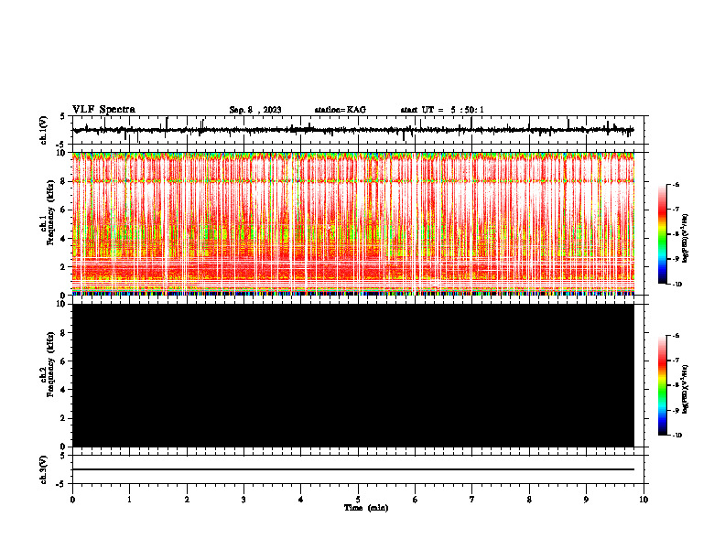
Task: Click time axis tick label "6"
Action: 416,500
